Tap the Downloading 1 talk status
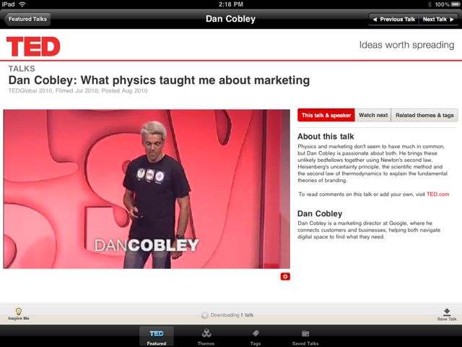This screenshot has height=347, width=462. pyautogui.click(x=227, y=315)
